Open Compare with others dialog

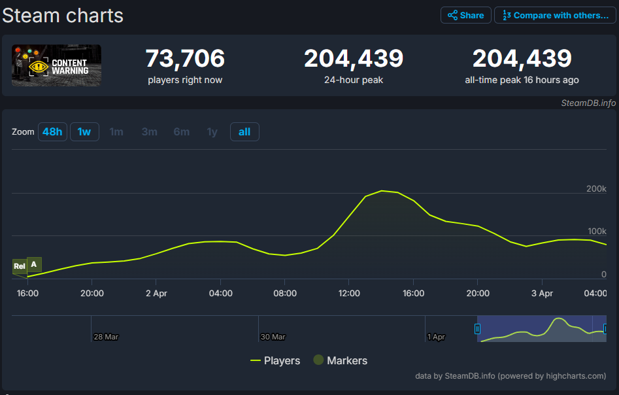(x=555, y=16)
